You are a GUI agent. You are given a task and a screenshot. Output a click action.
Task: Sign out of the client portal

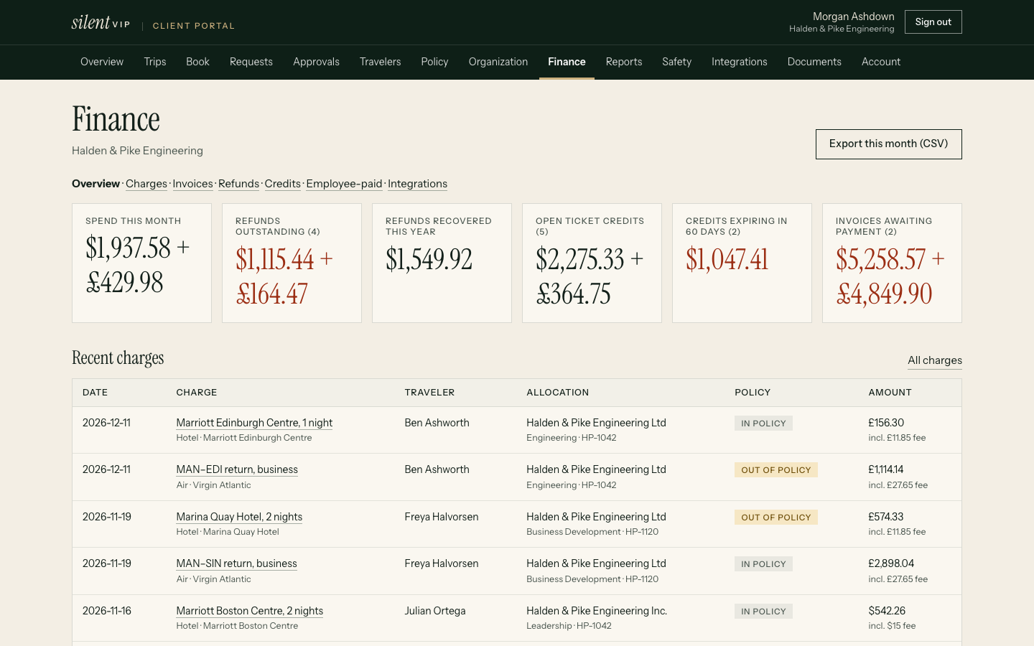click(933, 22)
